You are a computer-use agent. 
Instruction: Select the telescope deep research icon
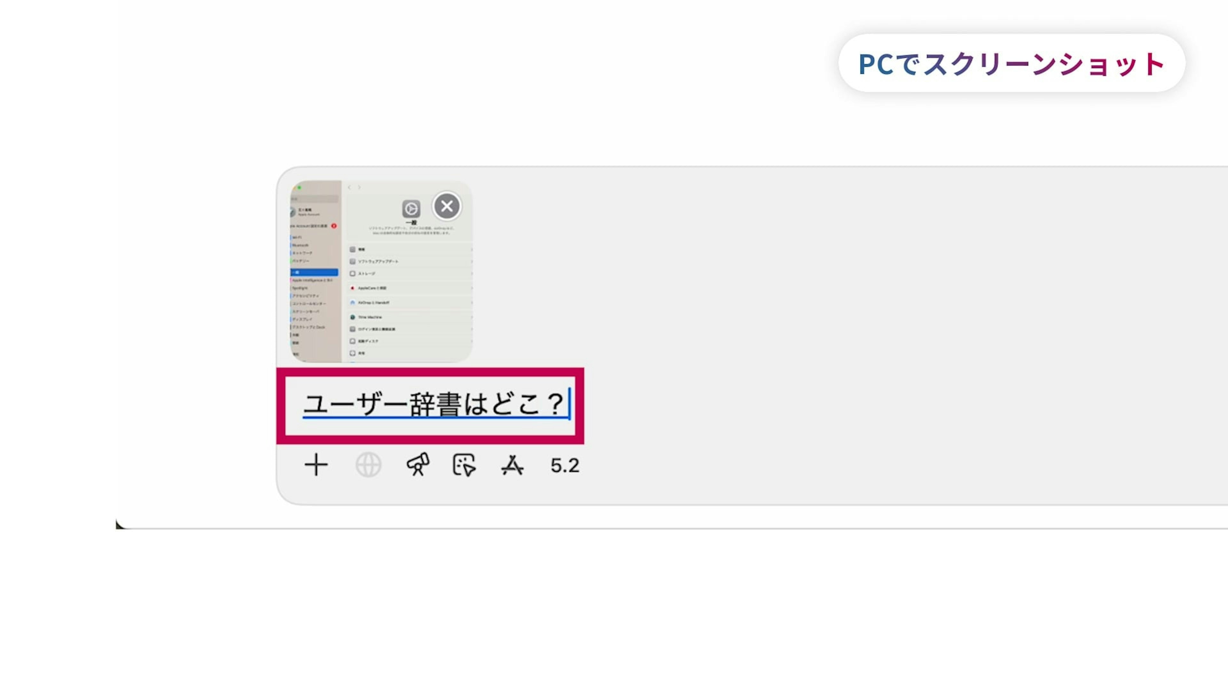pos(418,464)
